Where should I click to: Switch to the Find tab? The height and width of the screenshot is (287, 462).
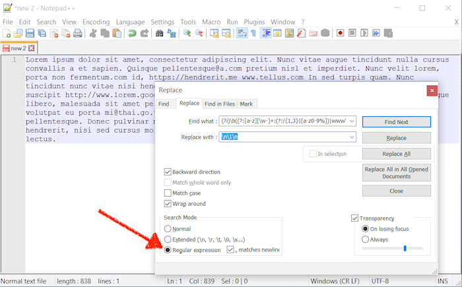(164, 104)
